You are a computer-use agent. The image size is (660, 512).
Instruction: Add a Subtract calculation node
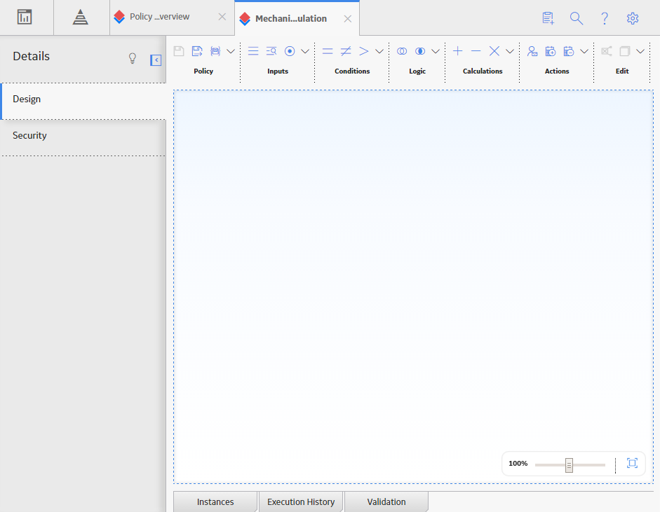[476, 51]
